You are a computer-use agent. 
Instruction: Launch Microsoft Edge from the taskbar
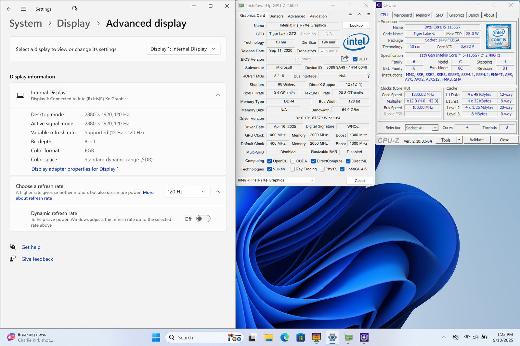coord(284,338)
